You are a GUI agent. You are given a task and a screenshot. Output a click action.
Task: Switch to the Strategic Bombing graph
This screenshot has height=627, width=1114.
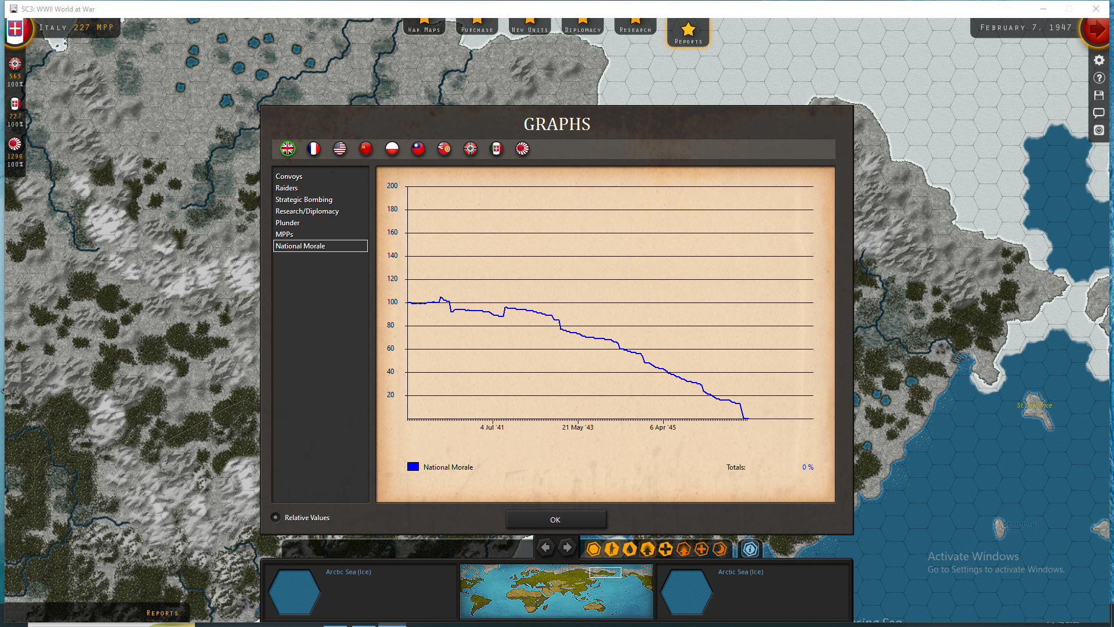click(303, 199)
